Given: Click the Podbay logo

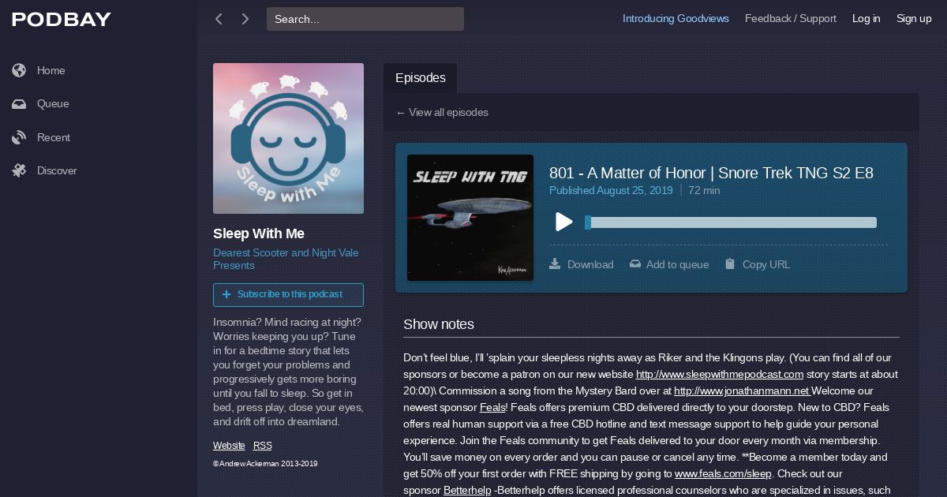Looking at the screenshot, I should click(62, 20).
